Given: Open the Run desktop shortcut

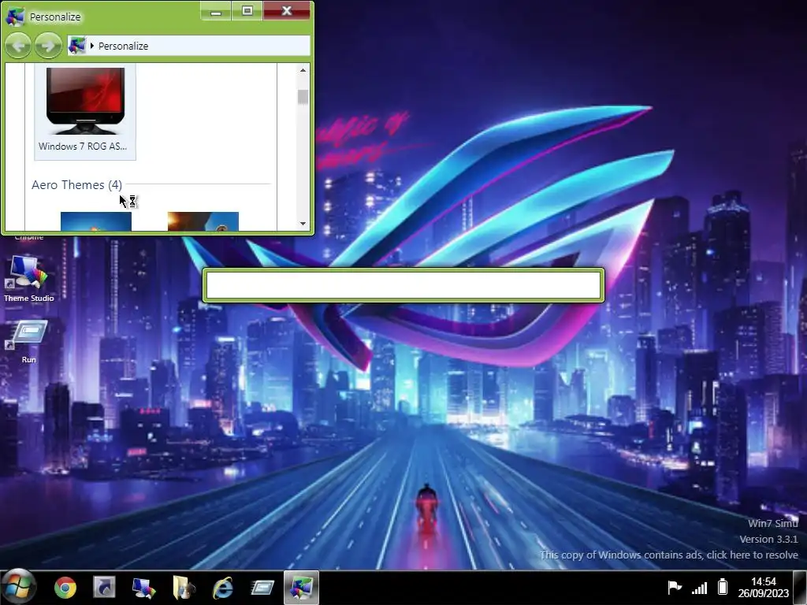Looking at the screenshot, I should tap(29, 341).
